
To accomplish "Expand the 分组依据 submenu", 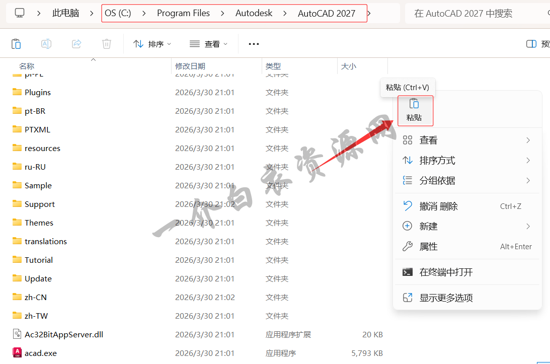I will click(x=528, y=181).
